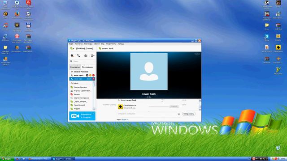This screenshot has width=287, height=161.
Task: Close the video message promo banner
Action: point(93,114)
